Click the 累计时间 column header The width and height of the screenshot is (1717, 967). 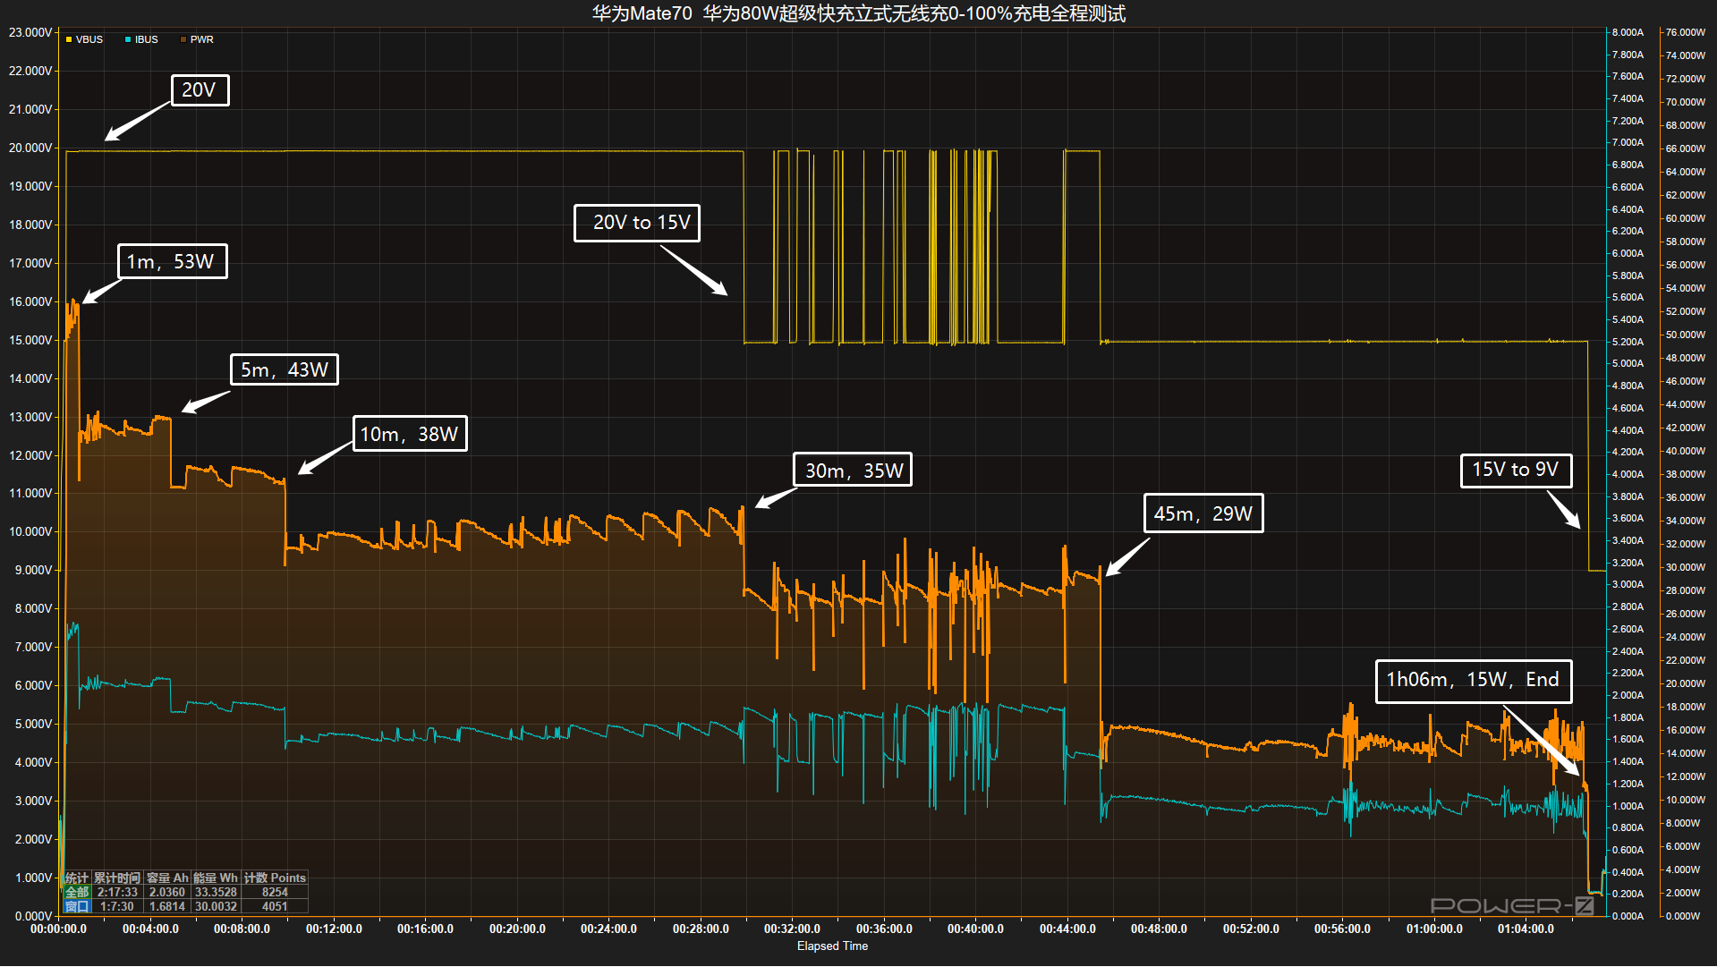pyautogui.click(x=117, y=878)
